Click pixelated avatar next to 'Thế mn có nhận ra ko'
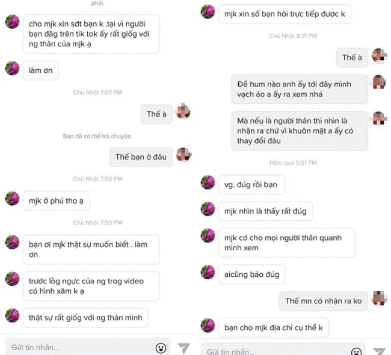The width and height of the screenshot is (391, 355). pos(380,298)
